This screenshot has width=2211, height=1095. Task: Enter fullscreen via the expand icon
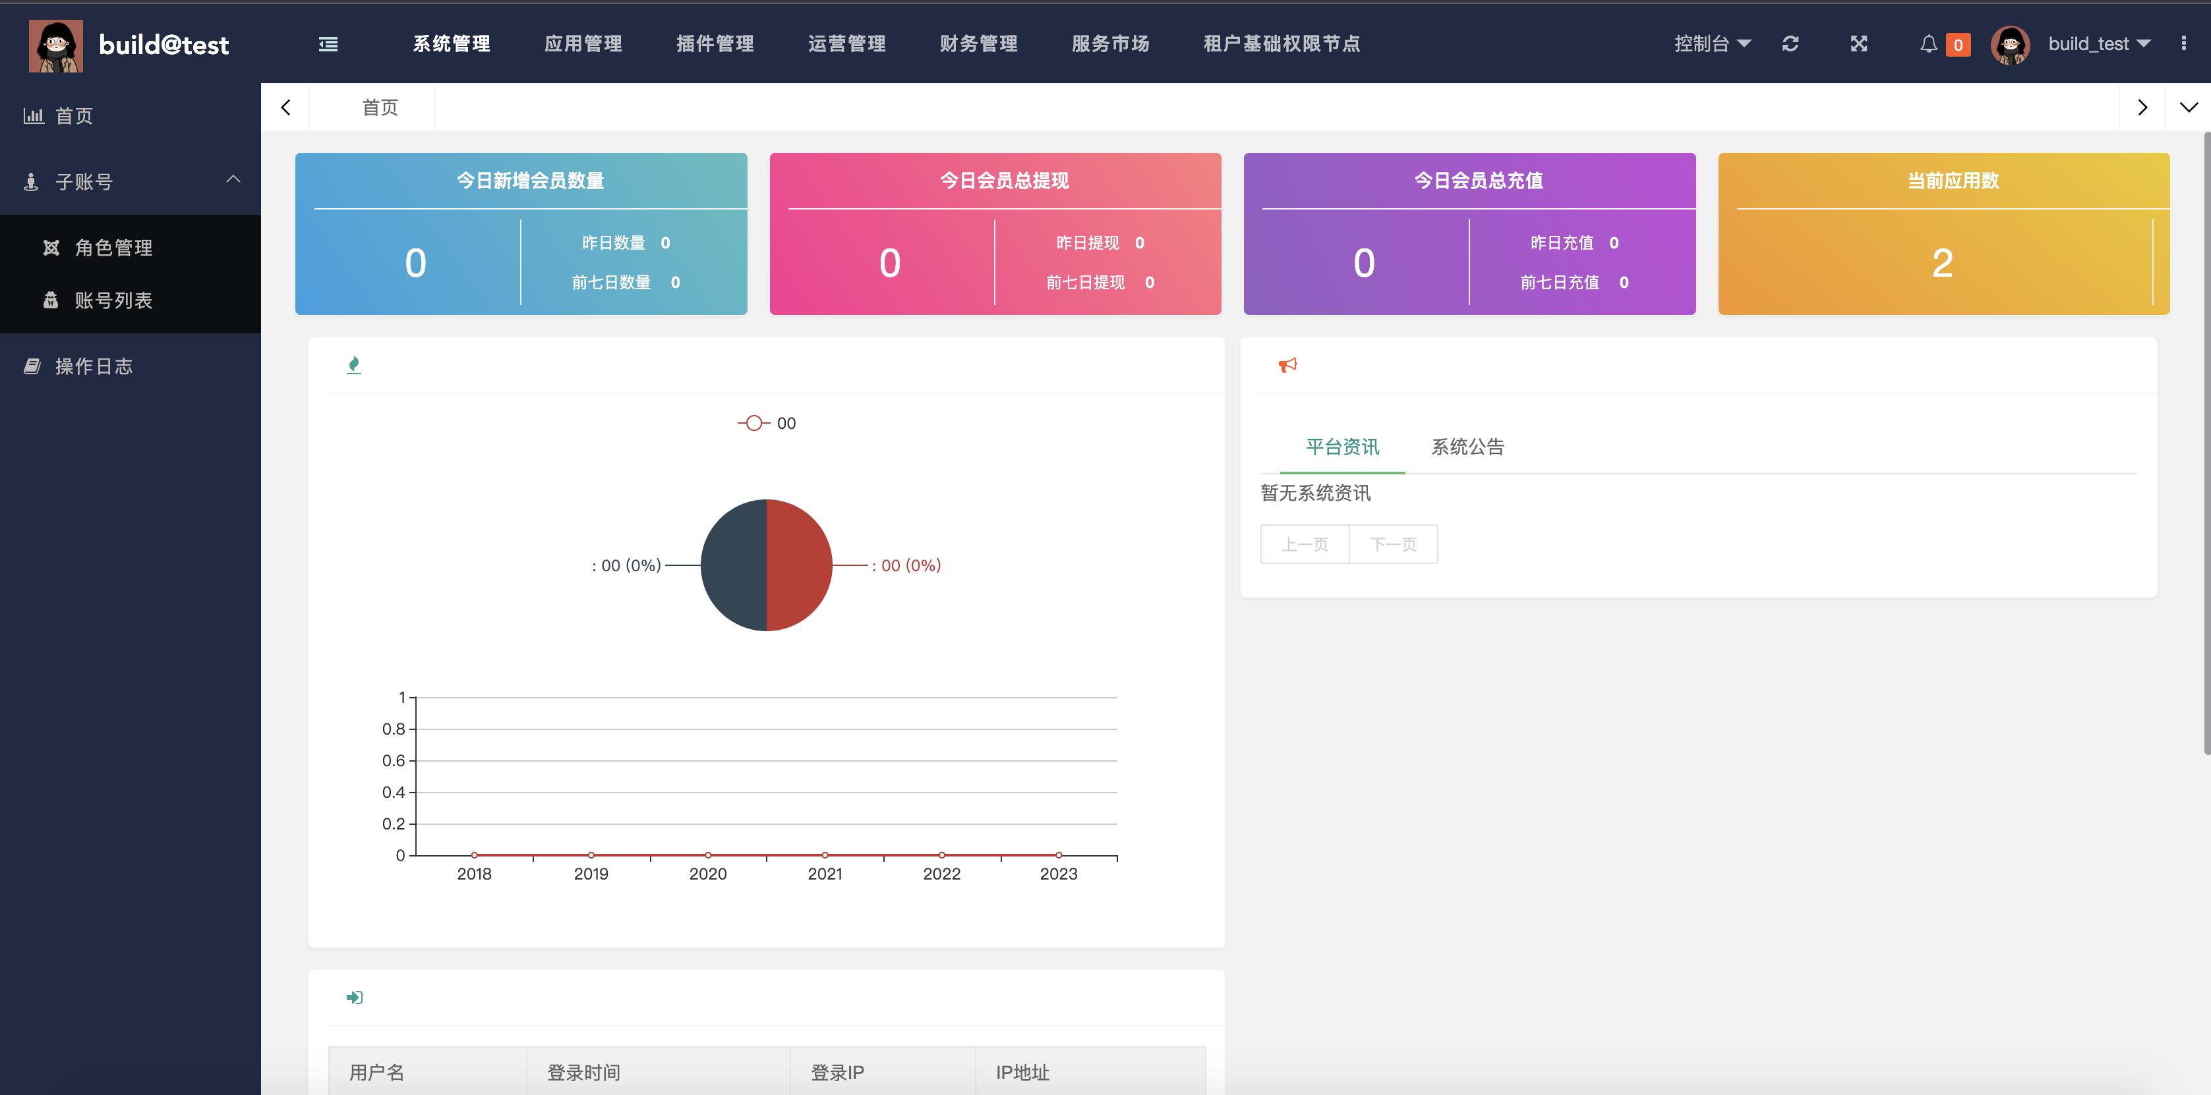click(x=1859, y=43)
